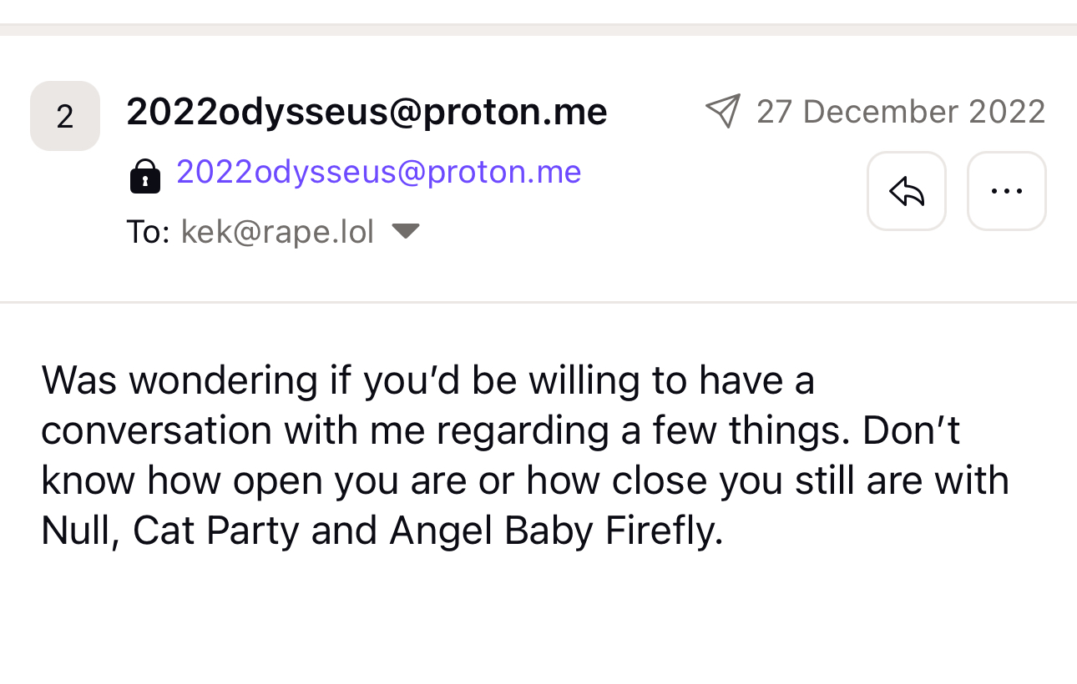
Task: Click the bold sender name heading
Action: click(367, 112)
